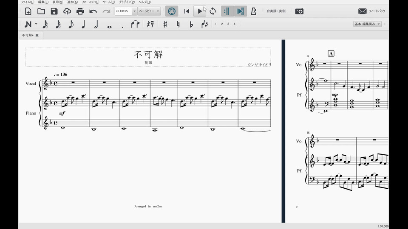408x229 pixels.
Task: Toggle play repeats button
Action: click(x=227, y=11)
